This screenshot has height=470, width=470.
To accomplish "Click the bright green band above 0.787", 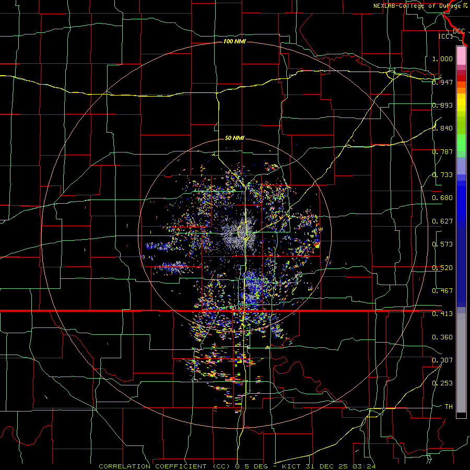I will pyautogui.click(x=461, y=142).
